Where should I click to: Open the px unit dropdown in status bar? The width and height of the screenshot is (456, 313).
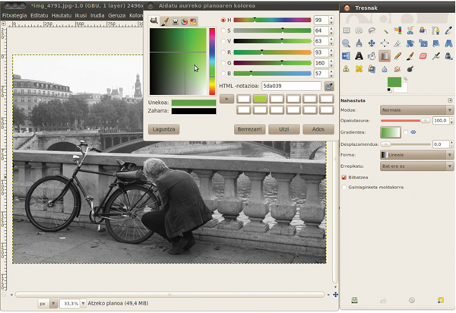pos(47,303)
